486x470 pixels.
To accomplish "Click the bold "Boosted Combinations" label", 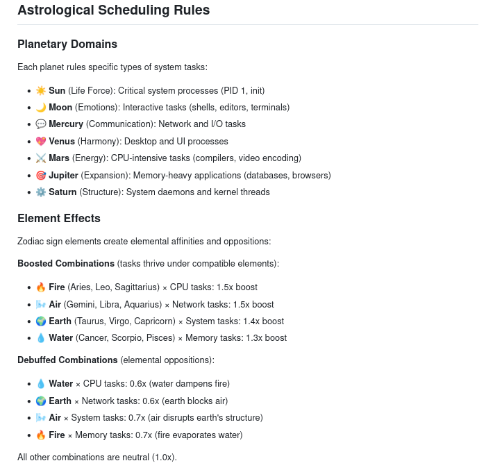I will (66, 264).
